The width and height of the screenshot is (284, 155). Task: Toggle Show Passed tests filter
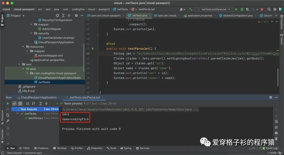(x=14, y=103)
